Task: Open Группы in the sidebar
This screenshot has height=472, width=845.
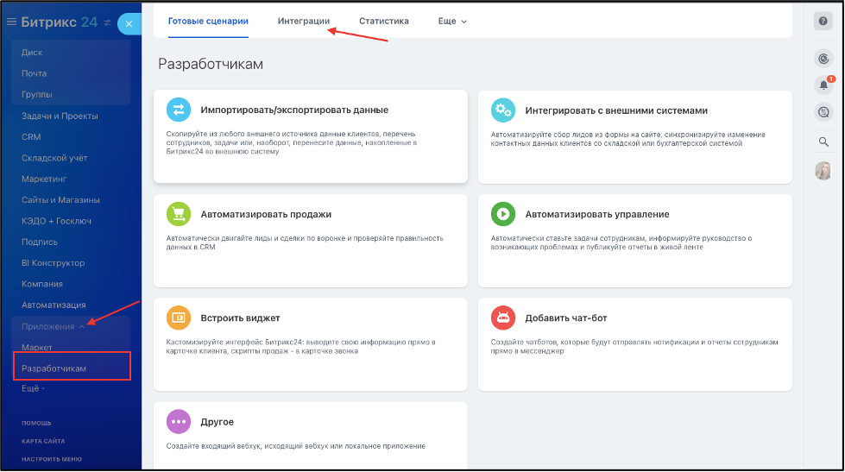Action: pyautogui.click(x=36, y=94)
